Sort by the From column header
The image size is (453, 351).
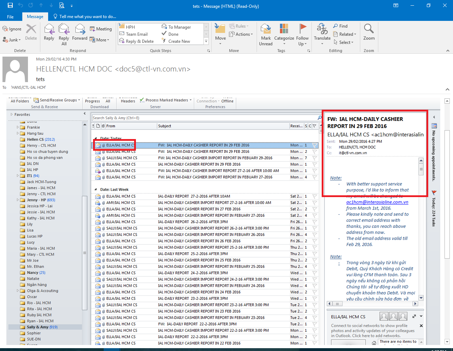131,126
